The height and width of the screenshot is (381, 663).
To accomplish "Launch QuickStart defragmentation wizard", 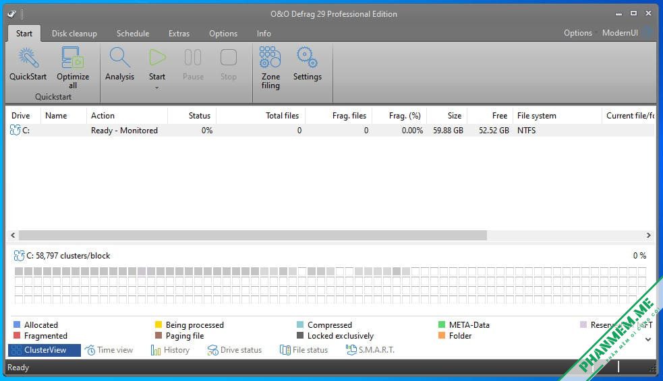I will tap(28, 63).
